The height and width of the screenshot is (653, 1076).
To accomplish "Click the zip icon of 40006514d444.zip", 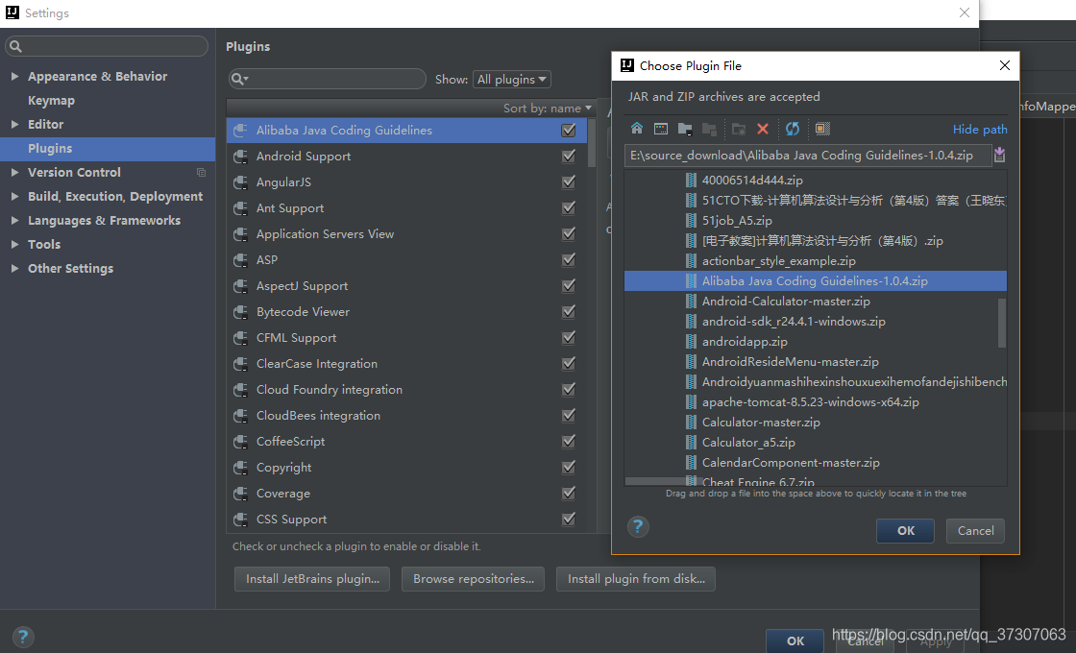I will [x=691, y=180].
